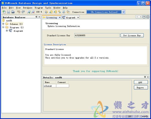Image resolution: width=151 pixels, height=119 pixels.
Task: Click the newDb database icon in explorer
Action: pyautogui.click(x=4, y=20)
